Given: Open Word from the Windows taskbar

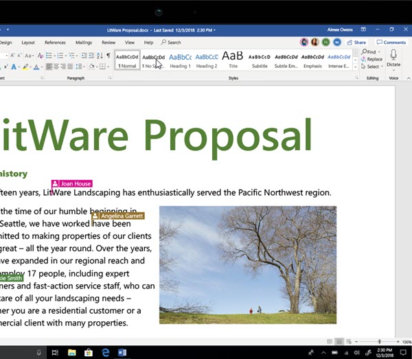Looking at the screenshot, I should 123,351.
